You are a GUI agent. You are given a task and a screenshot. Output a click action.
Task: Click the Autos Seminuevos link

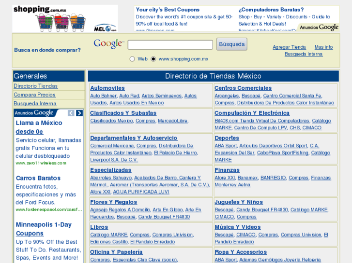[x=162, y=96]
